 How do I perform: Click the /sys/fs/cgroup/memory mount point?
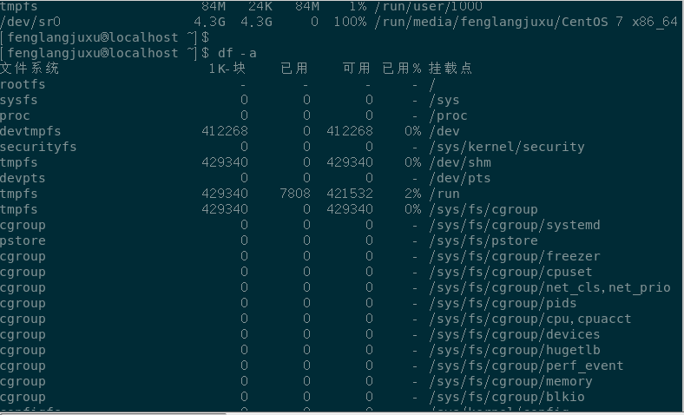(511, 381)
